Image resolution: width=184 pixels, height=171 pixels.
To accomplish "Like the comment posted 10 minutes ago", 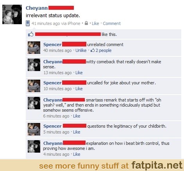I will [79, 89].
